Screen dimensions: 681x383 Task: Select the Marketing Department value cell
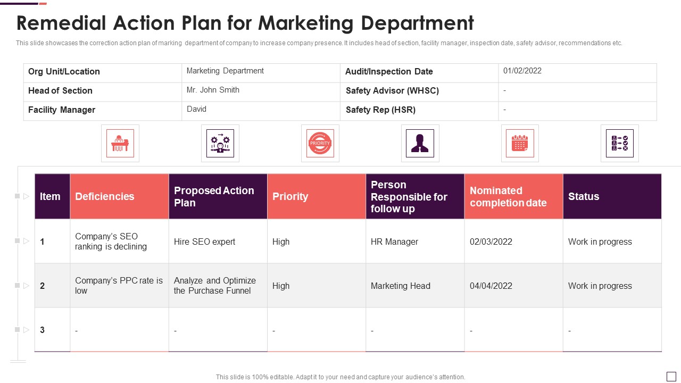(261, 73)
